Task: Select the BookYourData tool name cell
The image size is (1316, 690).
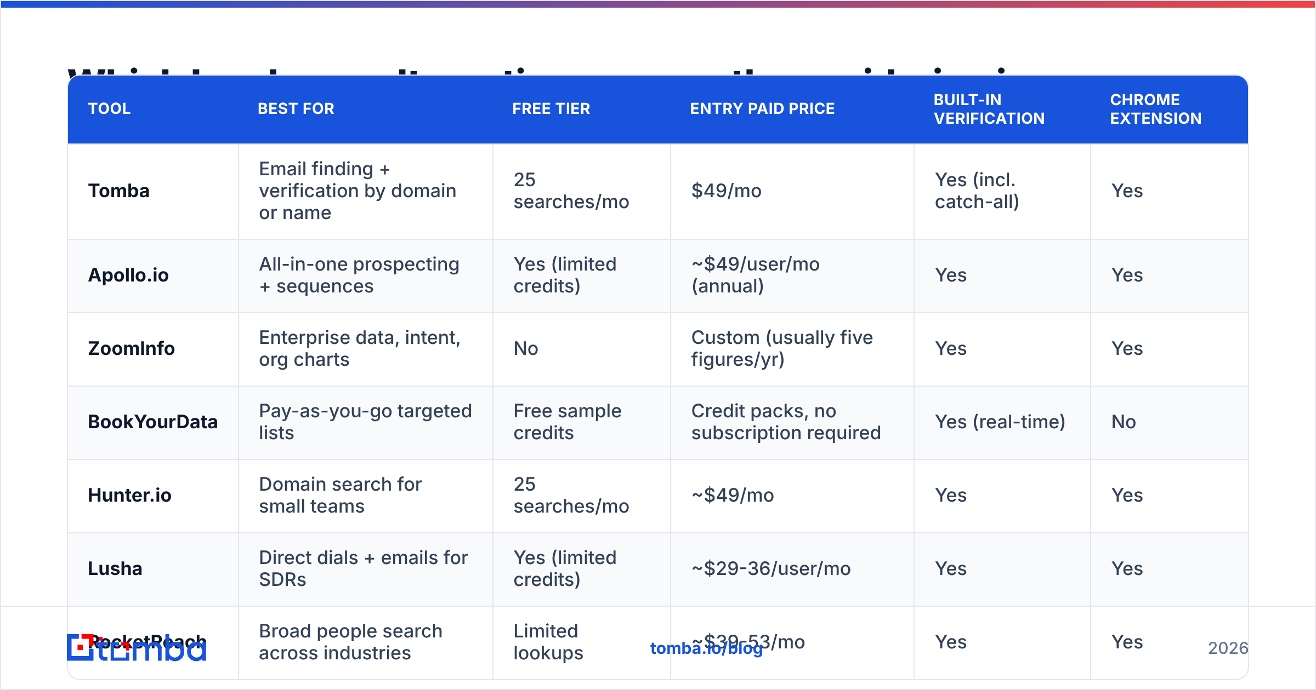Action: point(153,422)
